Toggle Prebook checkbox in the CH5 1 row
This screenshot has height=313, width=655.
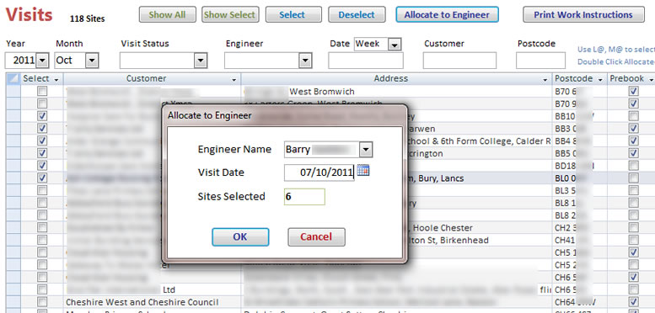click(x=634, y=252)
